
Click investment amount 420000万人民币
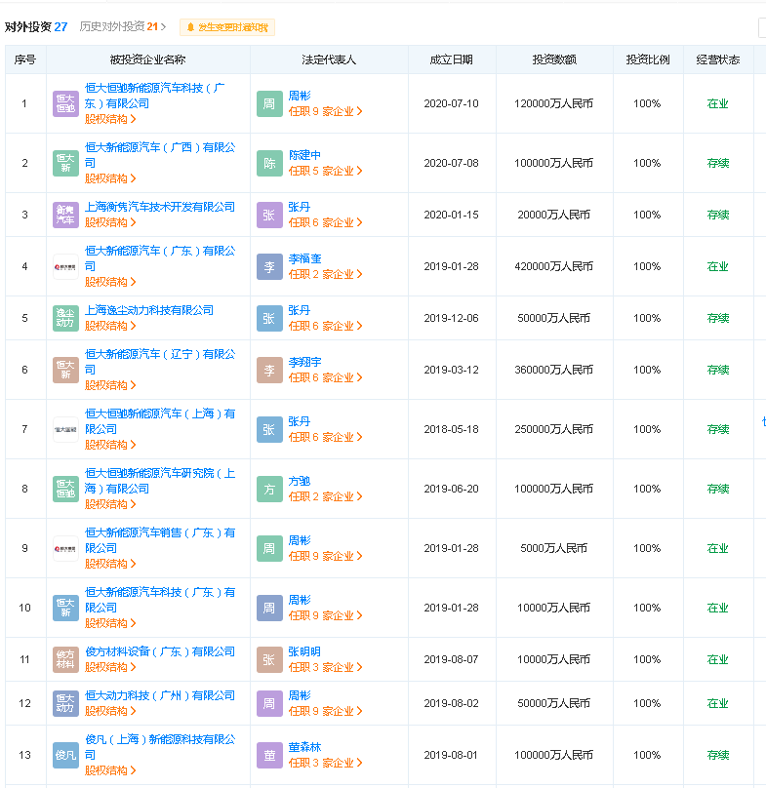click(x=553, y=266)
